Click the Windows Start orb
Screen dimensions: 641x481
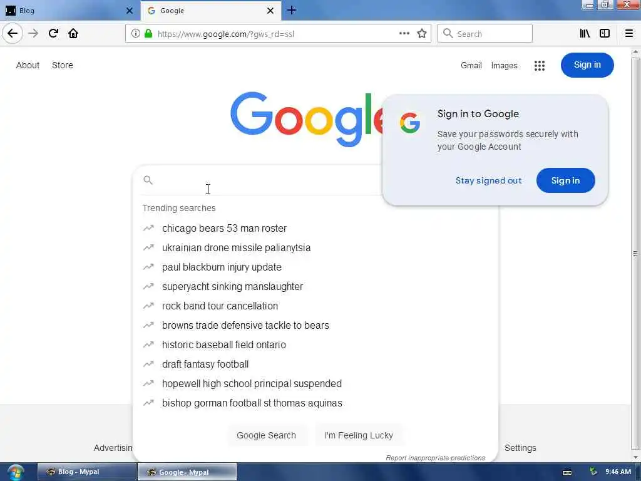pos(15,472)
